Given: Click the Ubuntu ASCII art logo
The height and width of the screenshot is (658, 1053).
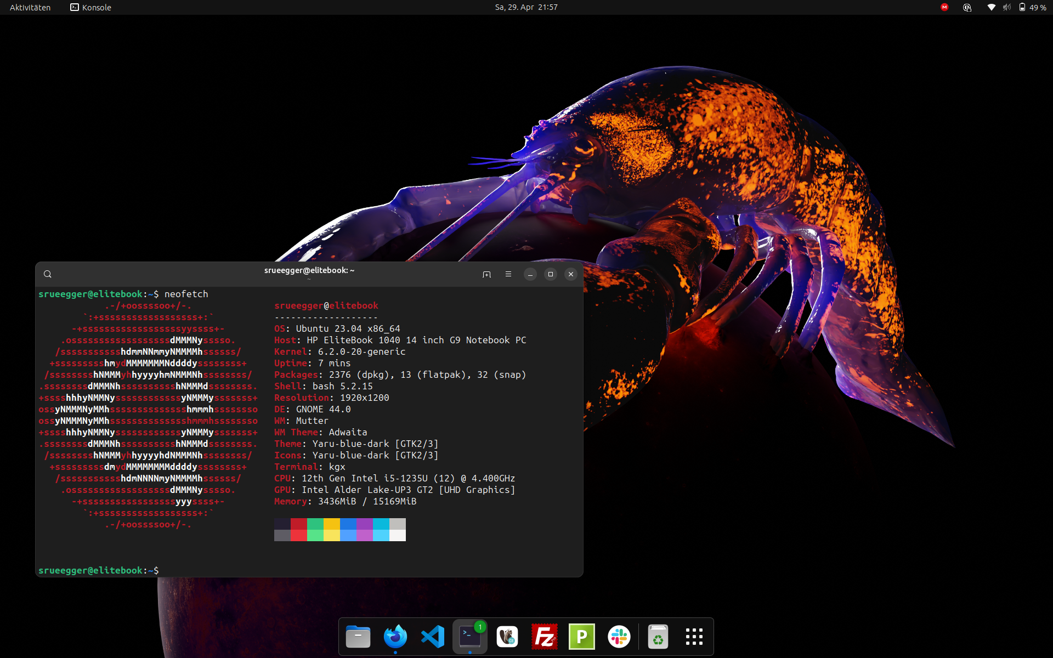Looking at the screenshot, I should coord(148,415).
